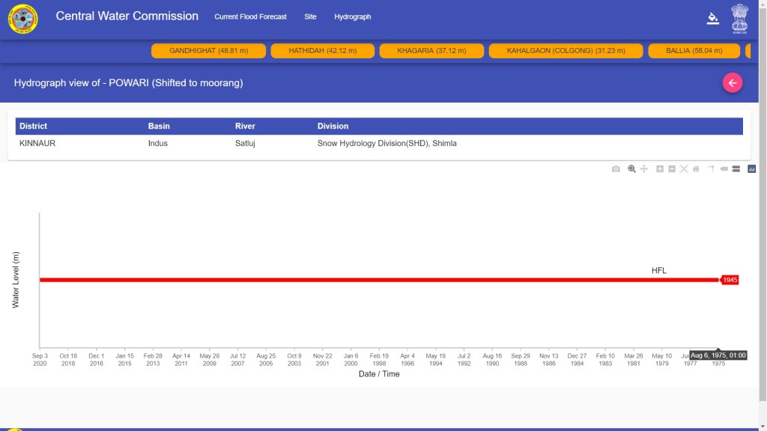Click the Autoscale chart icon
The height and width of the screenshot is (431, 767).
(684, 169)
